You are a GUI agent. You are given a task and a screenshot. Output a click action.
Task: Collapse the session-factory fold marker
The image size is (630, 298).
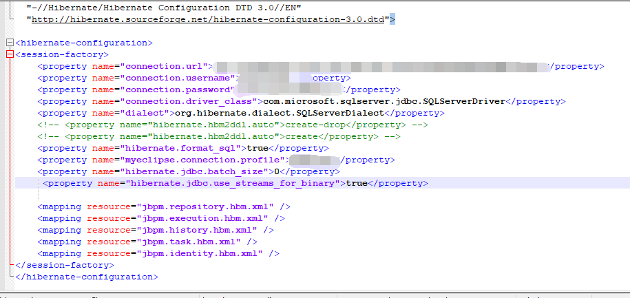coord(10,54)
